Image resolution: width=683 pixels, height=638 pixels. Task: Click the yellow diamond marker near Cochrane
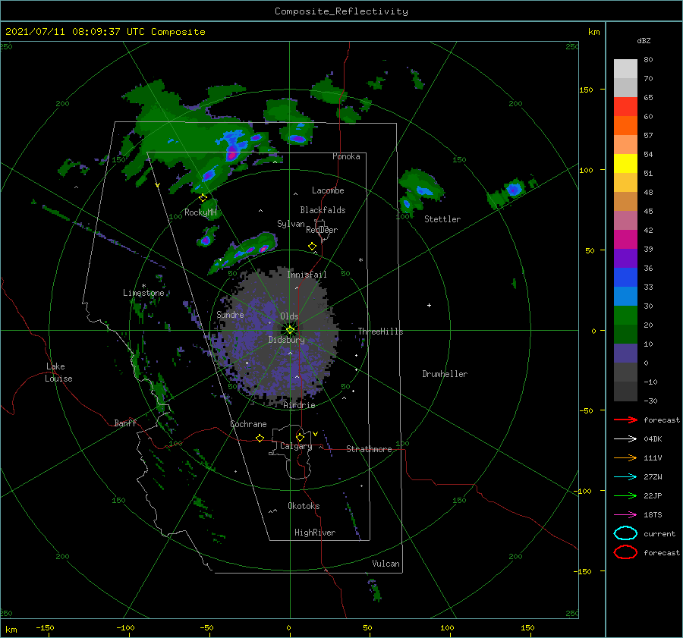[260, 438]
